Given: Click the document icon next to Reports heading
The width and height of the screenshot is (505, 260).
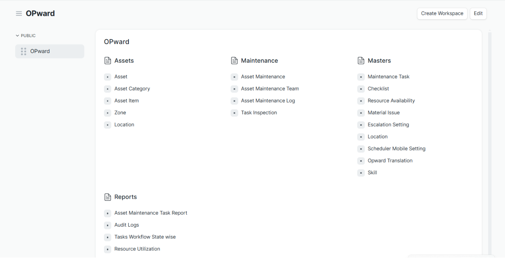Looking at the screenshot, I should point(108,197).
